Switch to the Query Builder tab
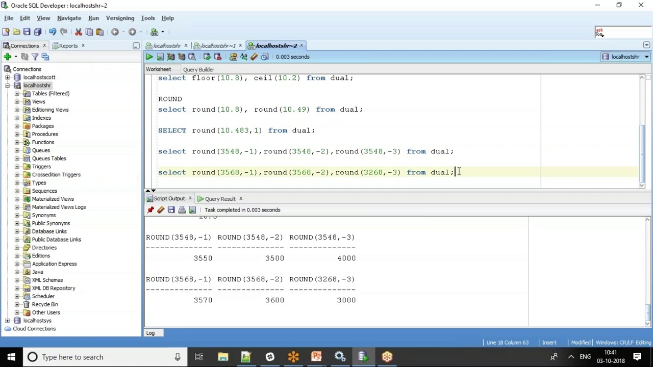Viewport: 653px width, 367px height. [x=198, y=69]
